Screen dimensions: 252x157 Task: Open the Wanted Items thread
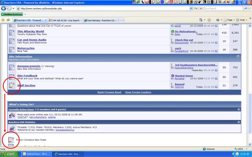pyautogui.click(x=184, y=76)
